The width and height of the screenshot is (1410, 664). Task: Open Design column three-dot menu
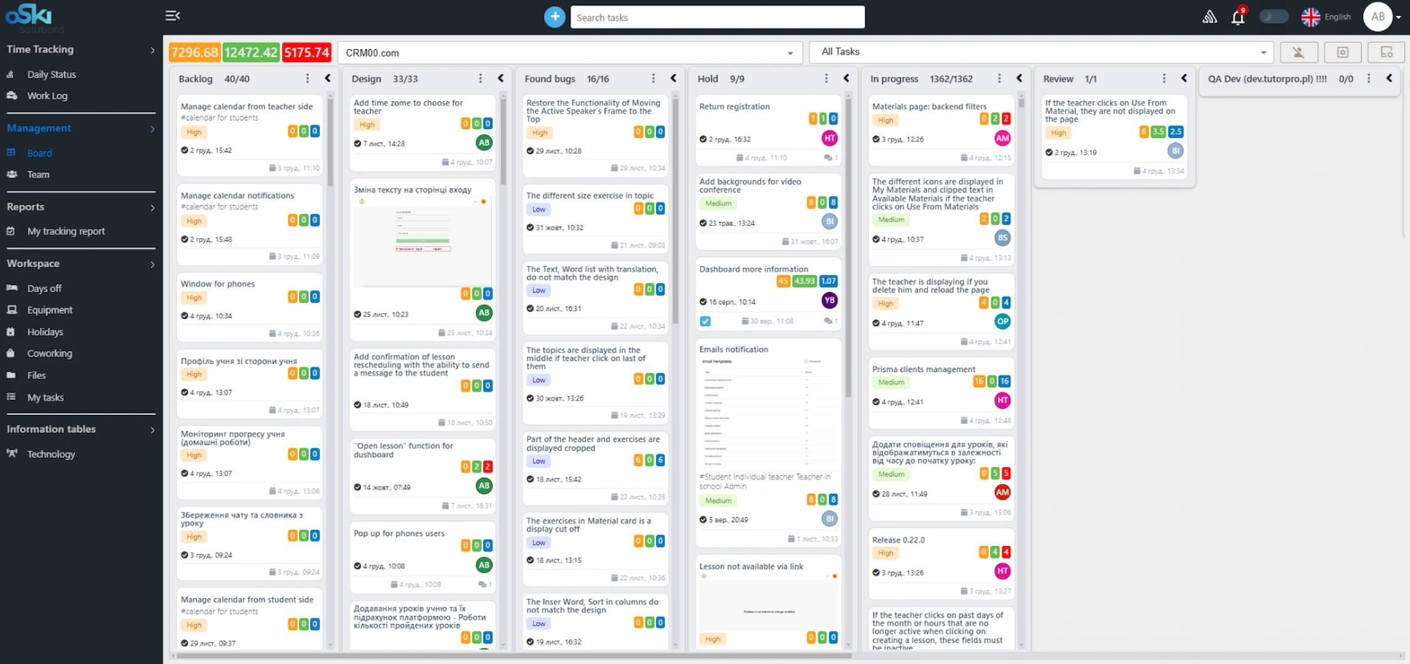pos(480,78)
